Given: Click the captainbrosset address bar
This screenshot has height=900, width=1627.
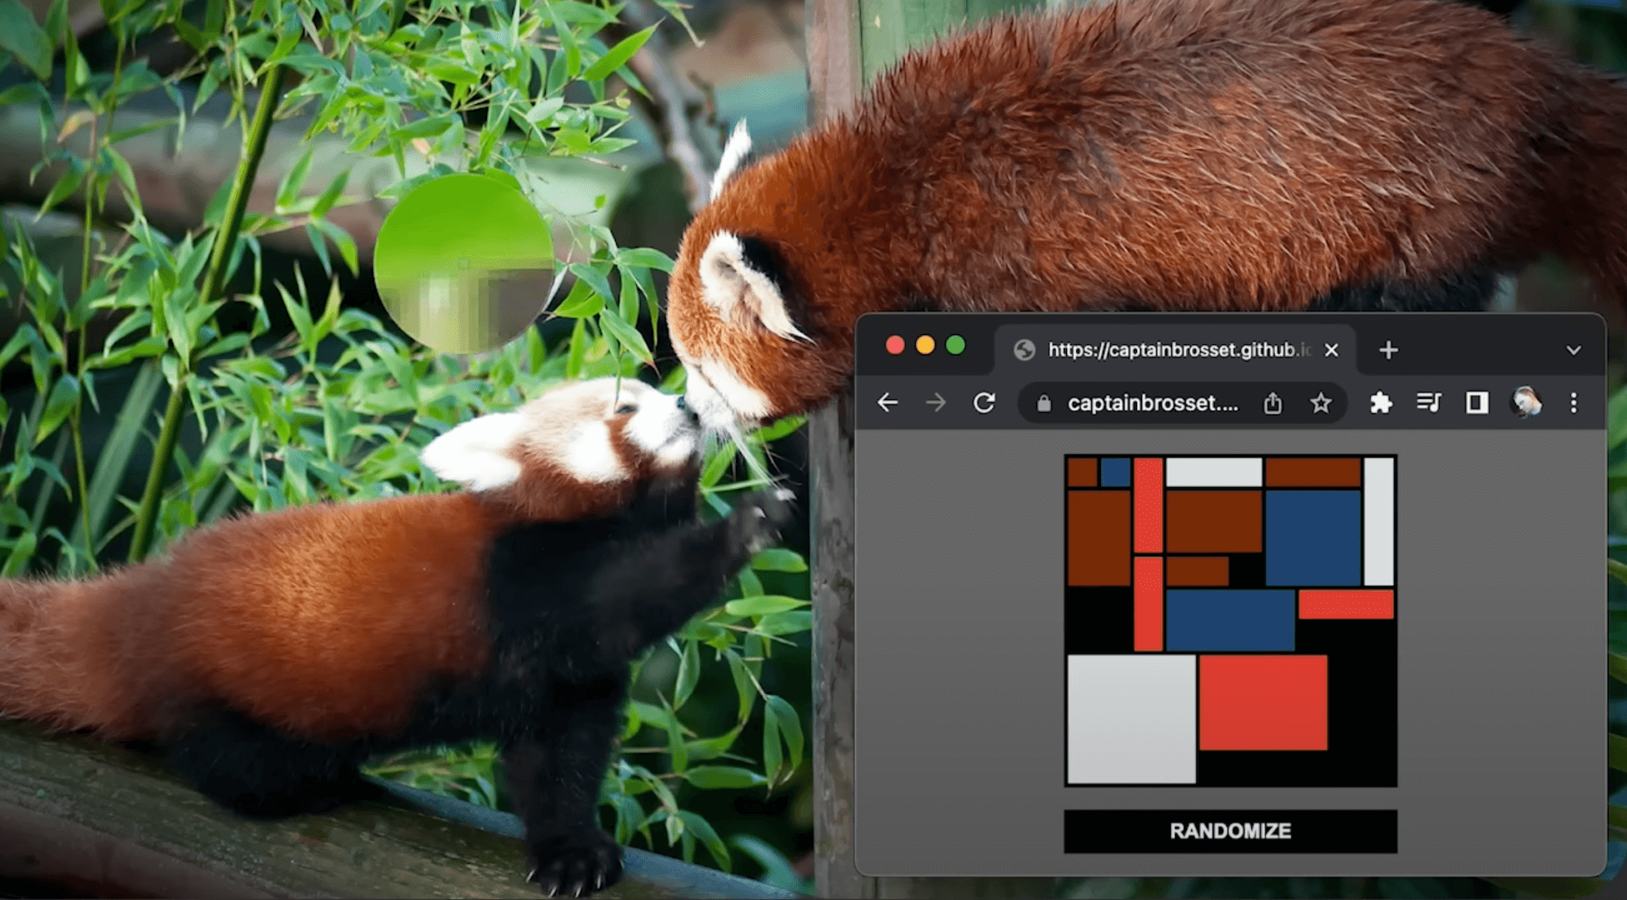Looking at the screenshot, I should click(x=1154, y=403).
